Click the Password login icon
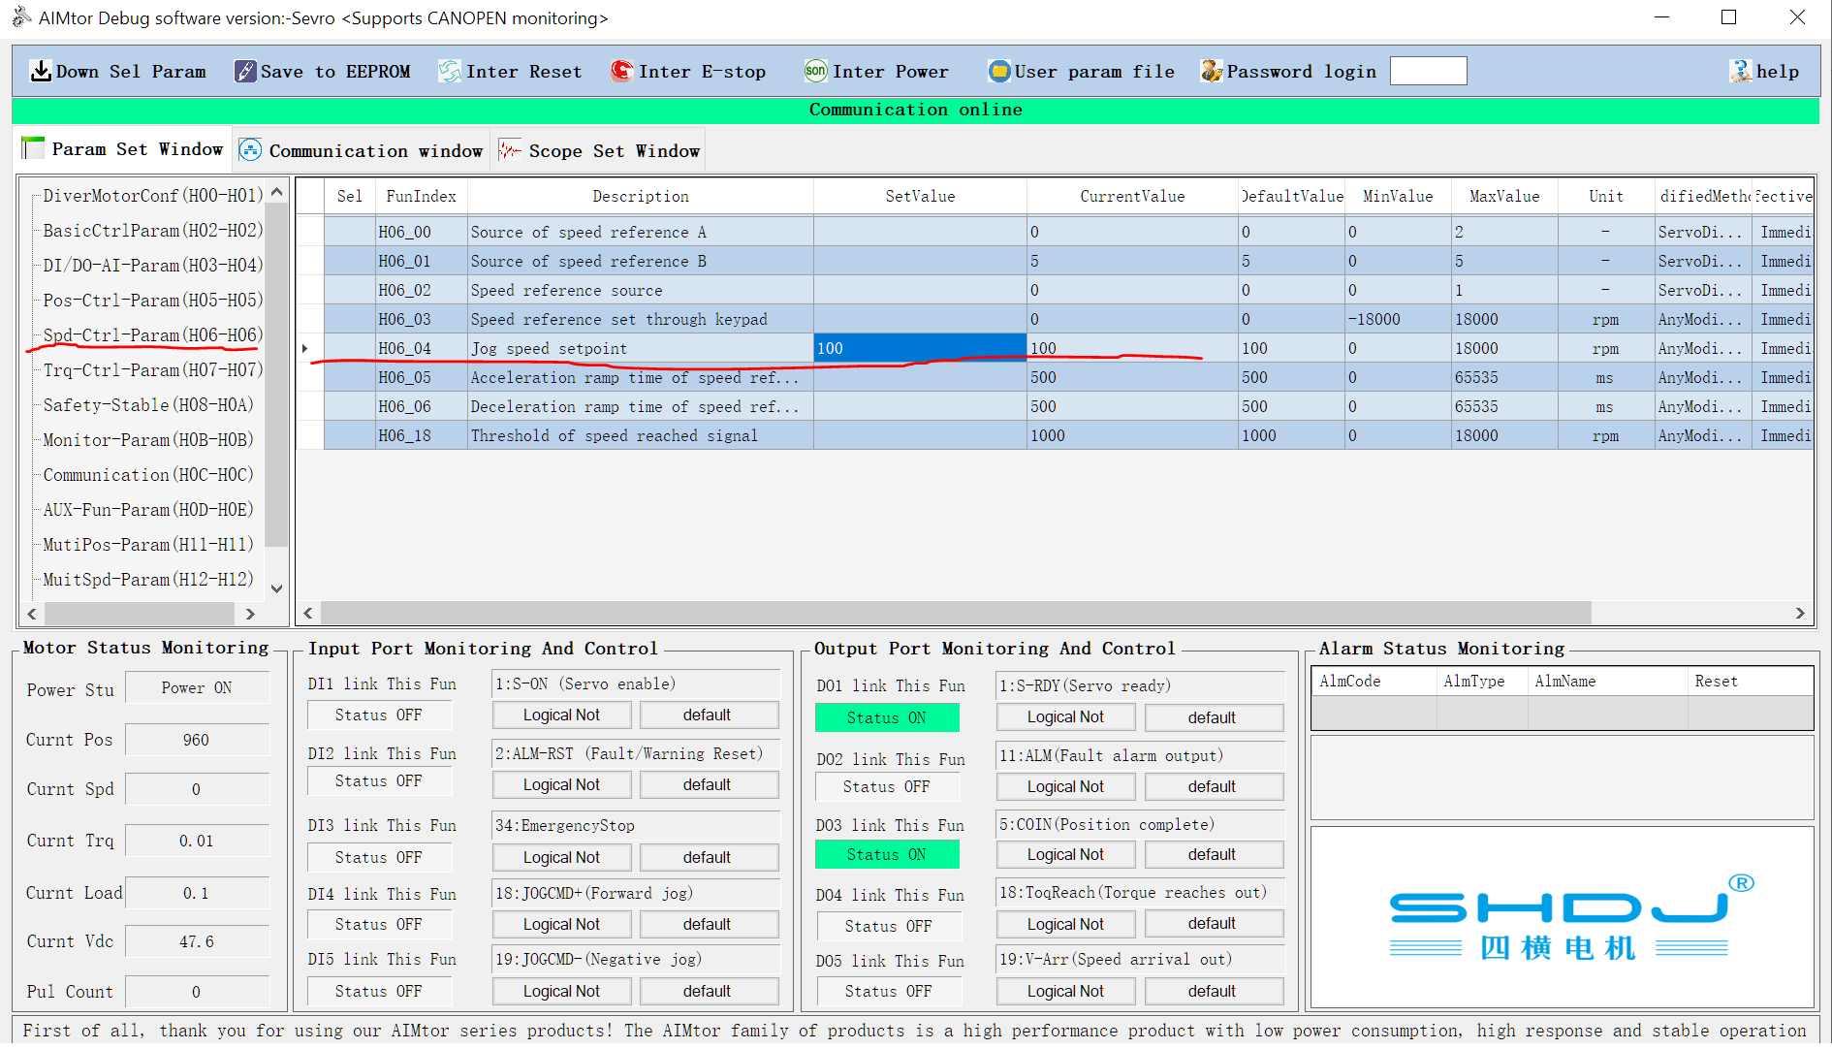Screen dimensions: 1832x1049 point(1211,72)
